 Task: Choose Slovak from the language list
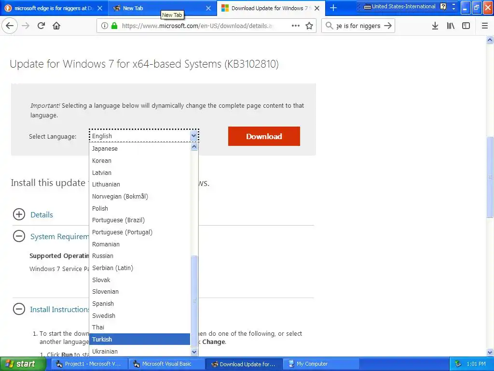tap(139, 280)
